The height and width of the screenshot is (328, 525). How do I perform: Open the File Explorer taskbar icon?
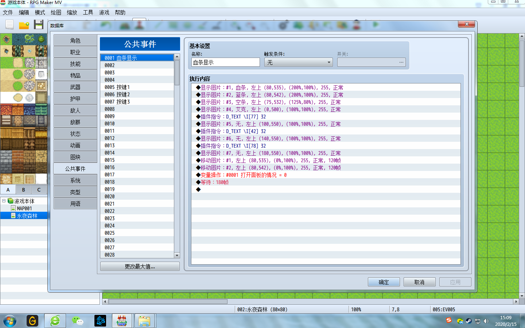144,321
